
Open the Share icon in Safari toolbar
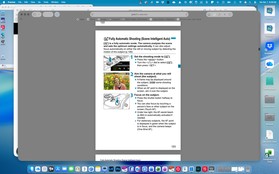219,14
